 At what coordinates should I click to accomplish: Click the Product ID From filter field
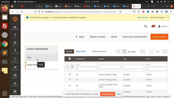click(86, 65)
